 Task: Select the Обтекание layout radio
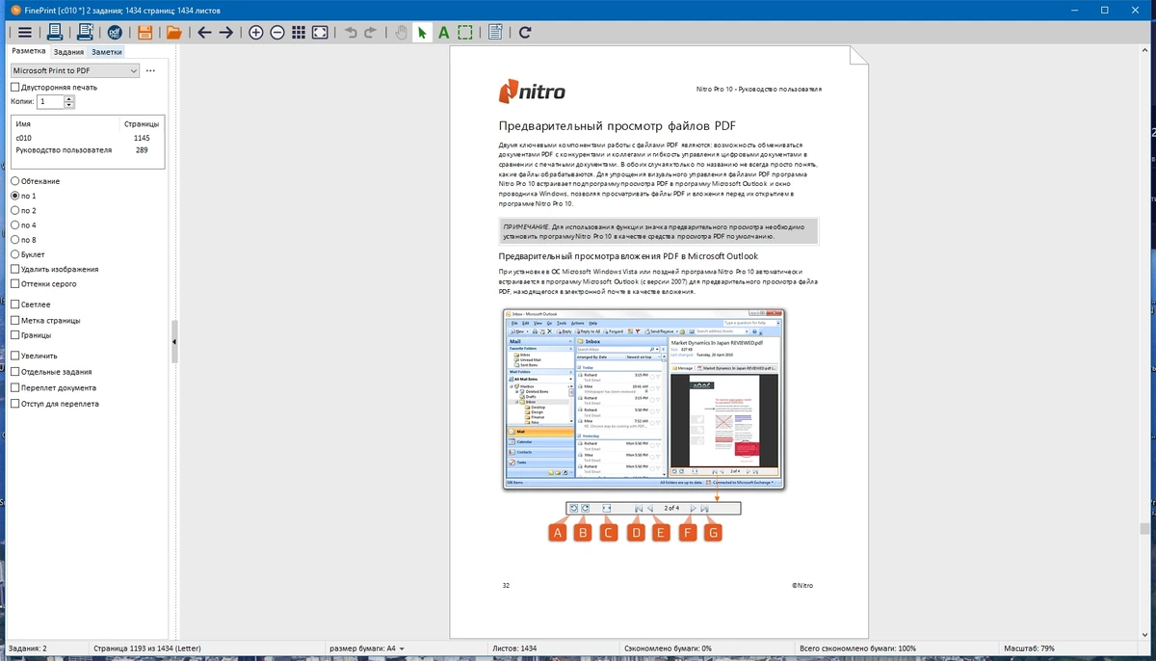tap(14, 181)
